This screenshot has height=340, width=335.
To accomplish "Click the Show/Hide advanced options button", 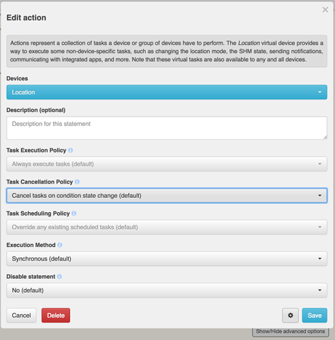I will click(290, 332).
